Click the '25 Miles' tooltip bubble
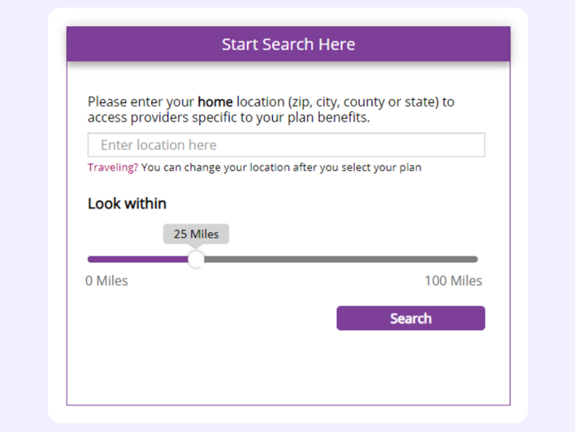The image size is (575, 432). (196, 234)
